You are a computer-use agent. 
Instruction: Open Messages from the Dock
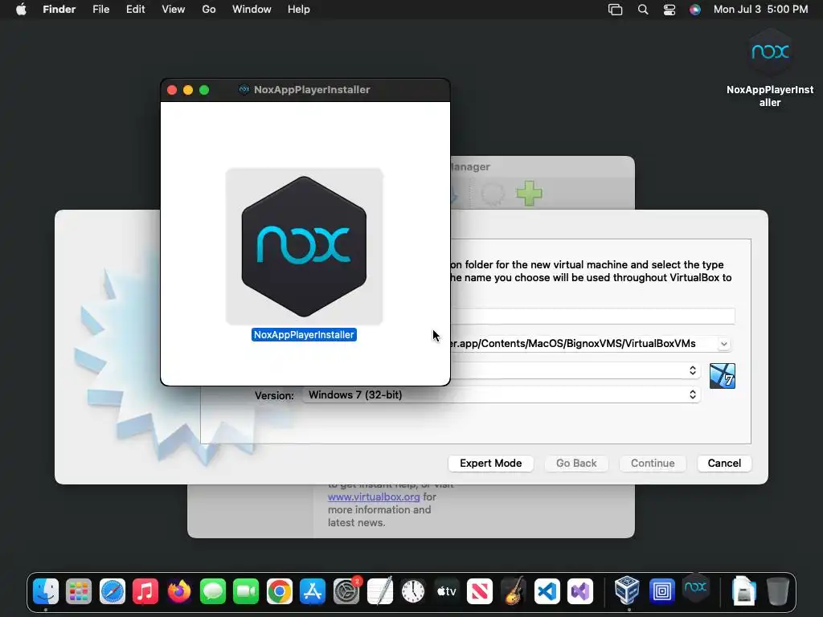pyautogui.click(x=212, y=592)
